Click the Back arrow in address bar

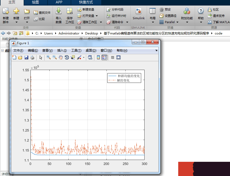point(3,33)
